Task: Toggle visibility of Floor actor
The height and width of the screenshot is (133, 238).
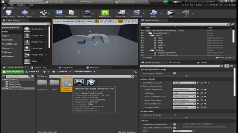Action: (x=142, y=38)
